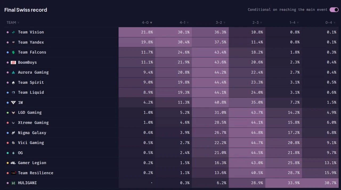Click the Team Vision logo icon
Screen dimensions: 341x190
[13, 32]
